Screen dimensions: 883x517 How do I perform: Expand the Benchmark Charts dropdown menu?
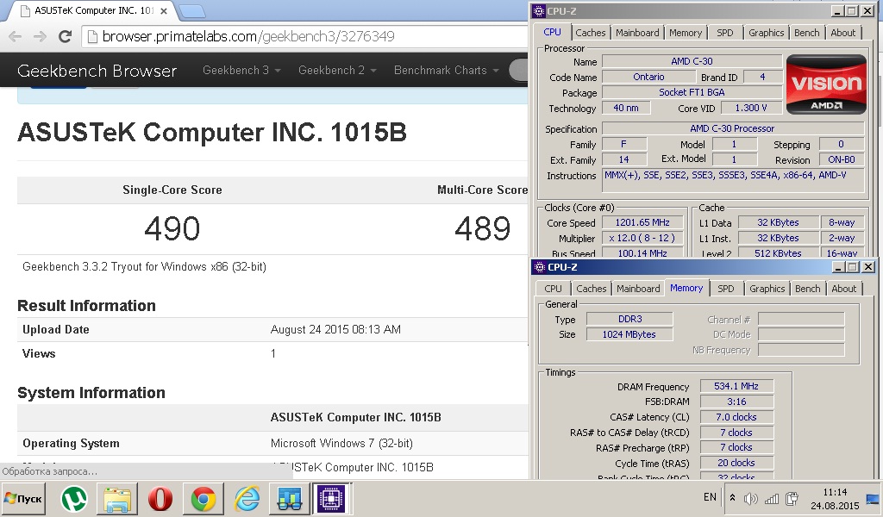(447, 71)
